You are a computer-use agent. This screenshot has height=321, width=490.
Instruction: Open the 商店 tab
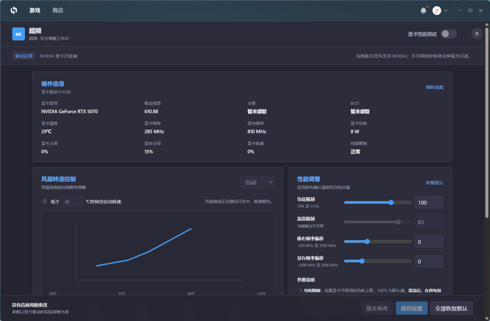[58, 10]
